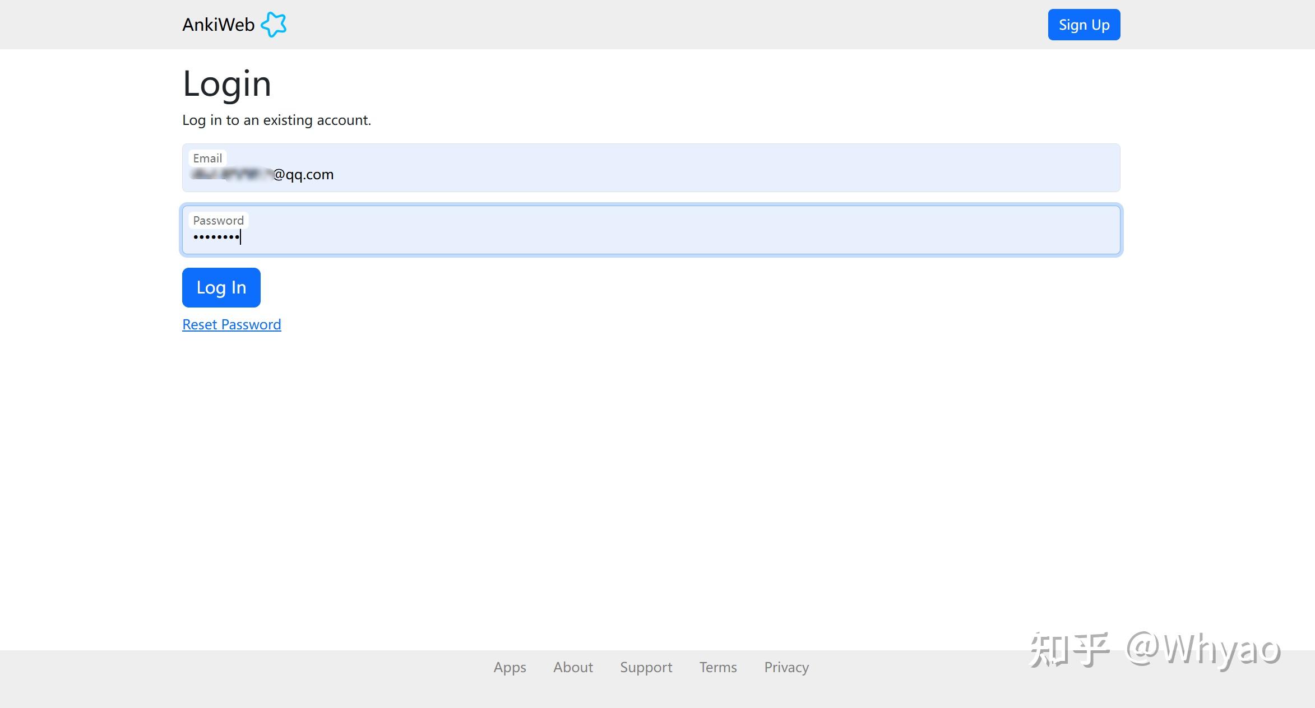Screen dimensions: 1315x708
Task: Open the Privacy footer link
Action: (x=786, y=667)
